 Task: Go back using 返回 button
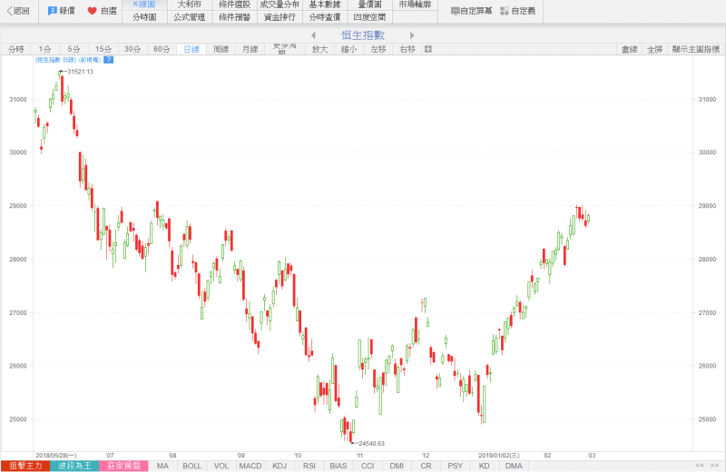(x=17, y=11)
